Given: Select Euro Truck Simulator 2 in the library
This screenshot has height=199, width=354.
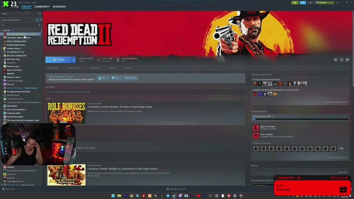Looking at the screenshot, I should coord(16,109).
